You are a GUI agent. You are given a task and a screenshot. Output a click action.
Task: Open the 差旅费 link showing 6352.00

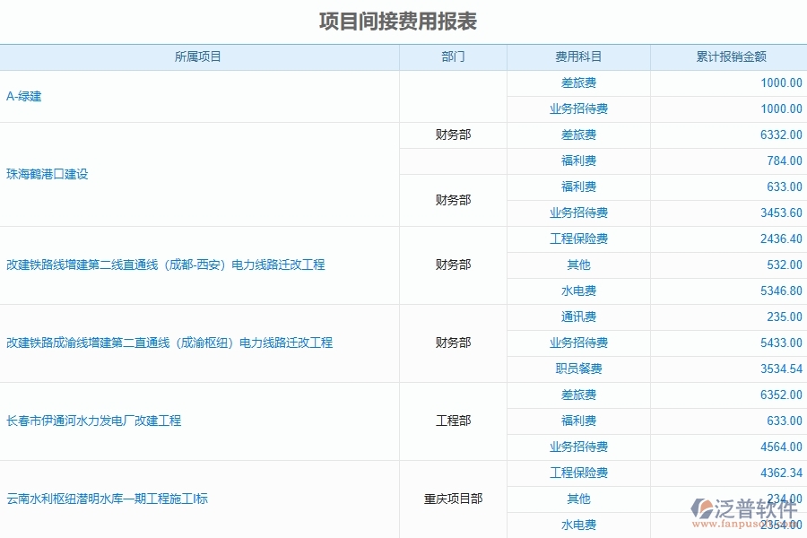pos(578,395)
